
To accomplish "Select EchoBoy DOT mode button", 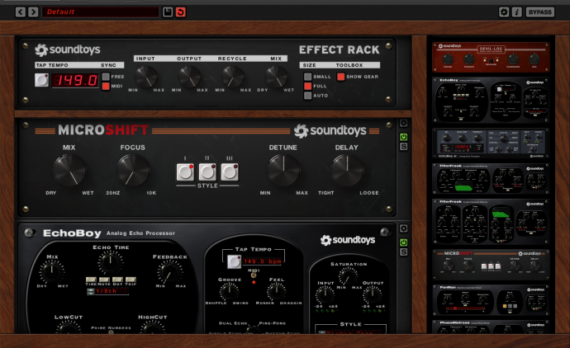I will pyautogui.click(x=117, y=280).
